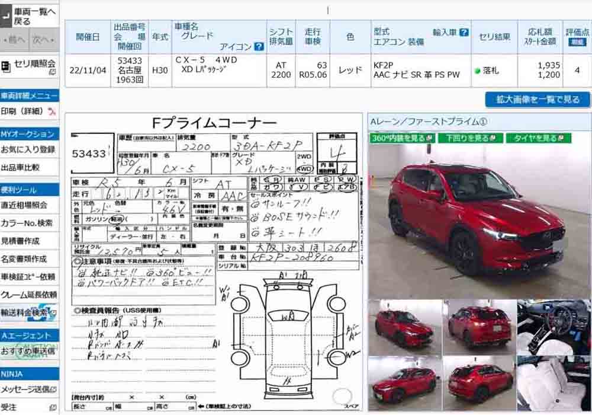Click the blue badge under 評価点 header
Screen dimensions: 592x415
coord(577,42)
